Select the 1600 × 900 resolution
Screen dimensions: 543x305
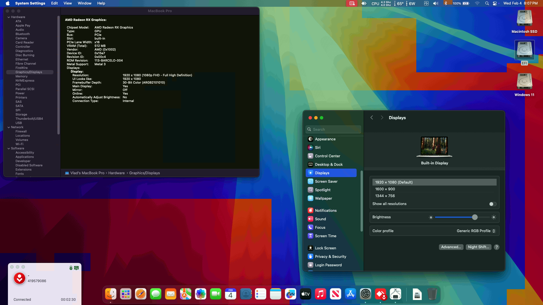click(x=434, y=189)
